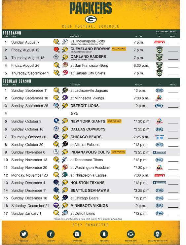Click the Gold Package badge beside New York Giants

114,121
